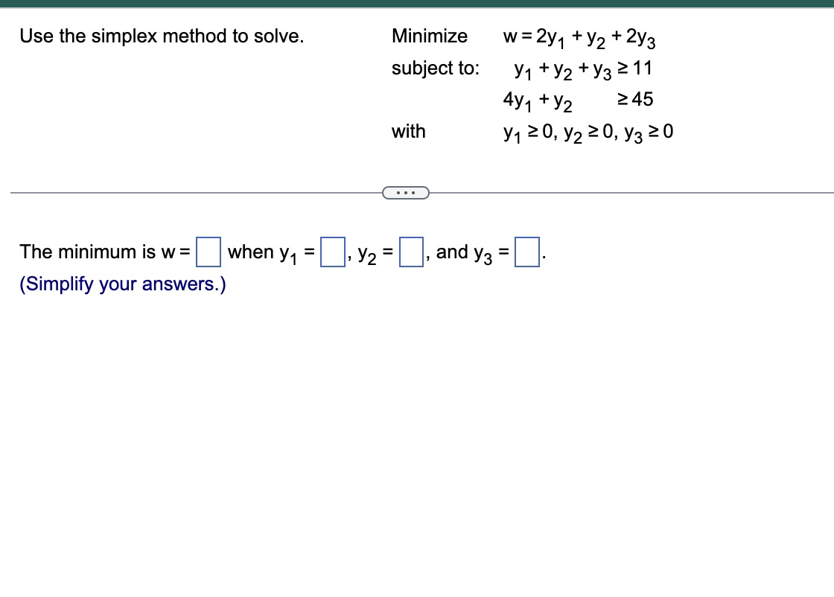
Task: Click the empty workspace below the answer line
Action: click(417, 432)
